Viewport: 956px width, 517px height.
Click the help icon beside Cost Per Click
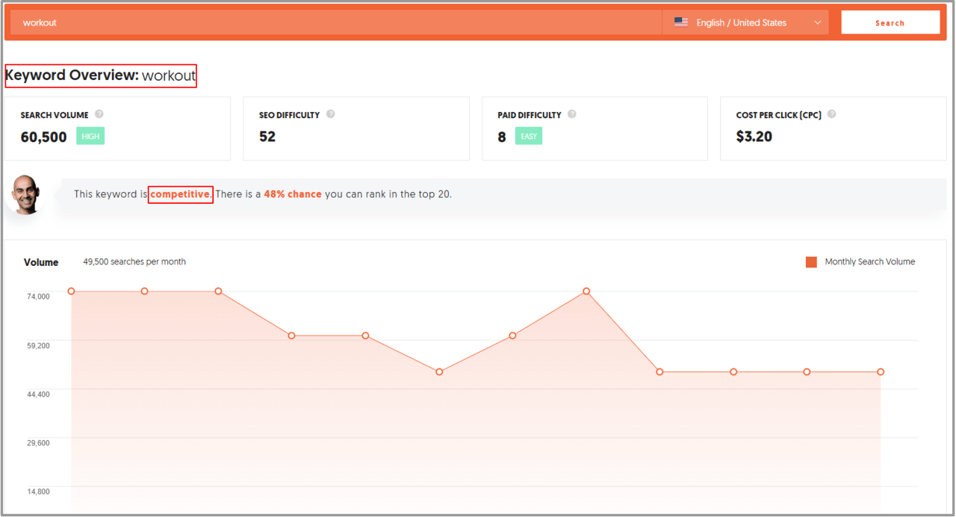click(831, 114)
